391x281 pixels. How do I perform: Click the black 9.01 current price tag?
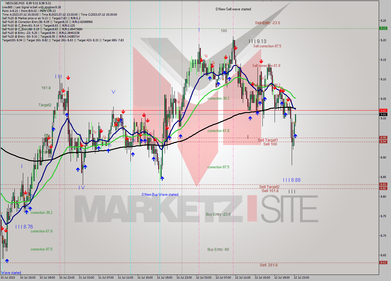(x=383, y=115)
